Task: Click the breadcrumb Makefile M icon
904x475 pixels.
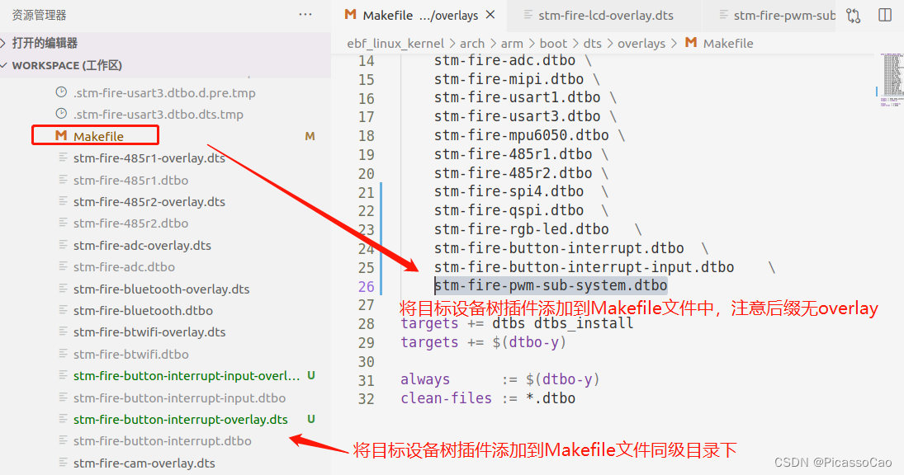Action: pos(691,43)
